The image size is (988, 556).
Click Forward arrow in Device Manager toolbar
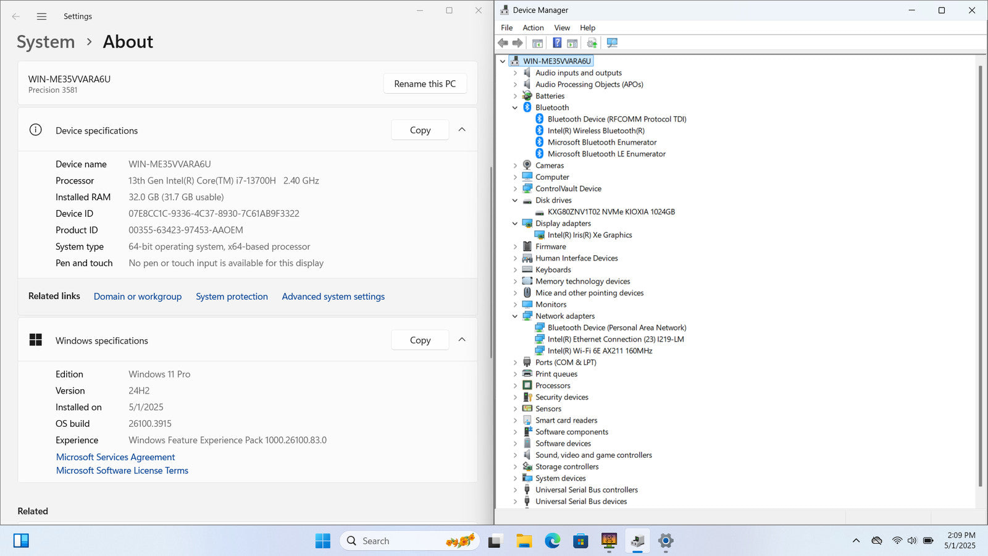click(x=517, y=43)
